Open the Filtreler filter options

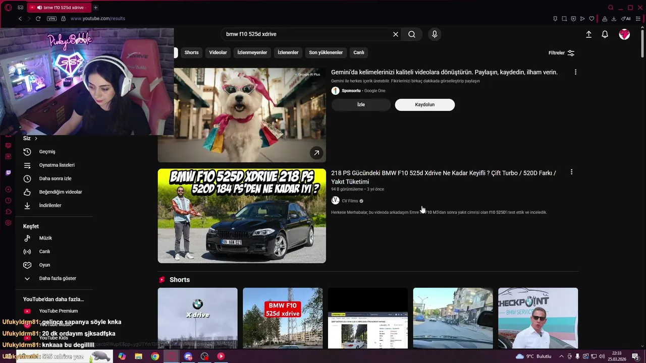pyautogui.click(x=561, y=53)
